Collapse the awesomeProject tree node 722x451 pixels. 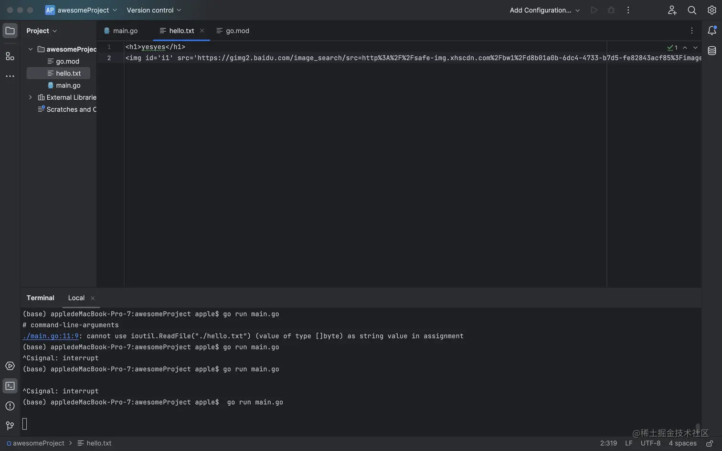click(x=31, y=49)
